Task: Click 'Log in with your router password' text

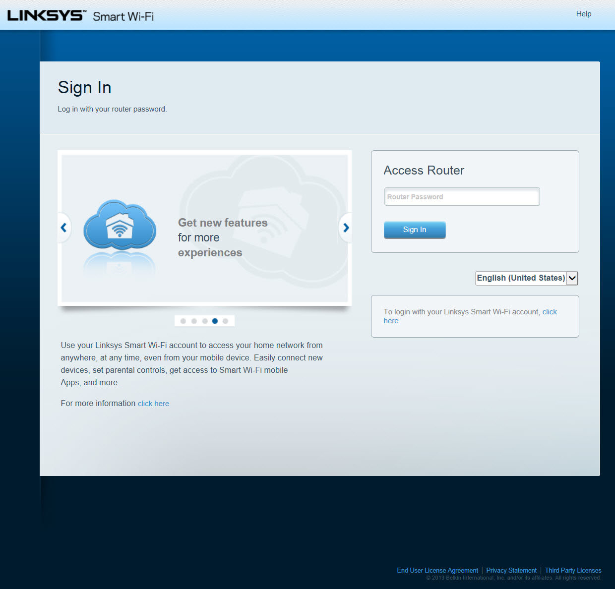Action: [x=112, y=109]
